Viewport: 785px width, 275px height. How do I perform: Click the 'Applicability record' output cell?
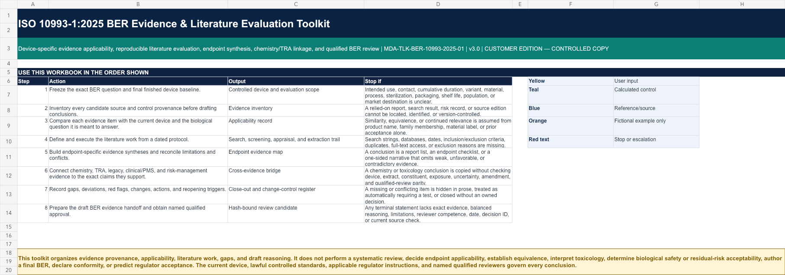pyautogui.click(x=296, y=126)
